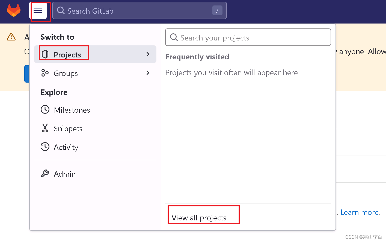Click the Projects icon in the menu
This screenshot has height=242, width=386.
pos(45,54)
